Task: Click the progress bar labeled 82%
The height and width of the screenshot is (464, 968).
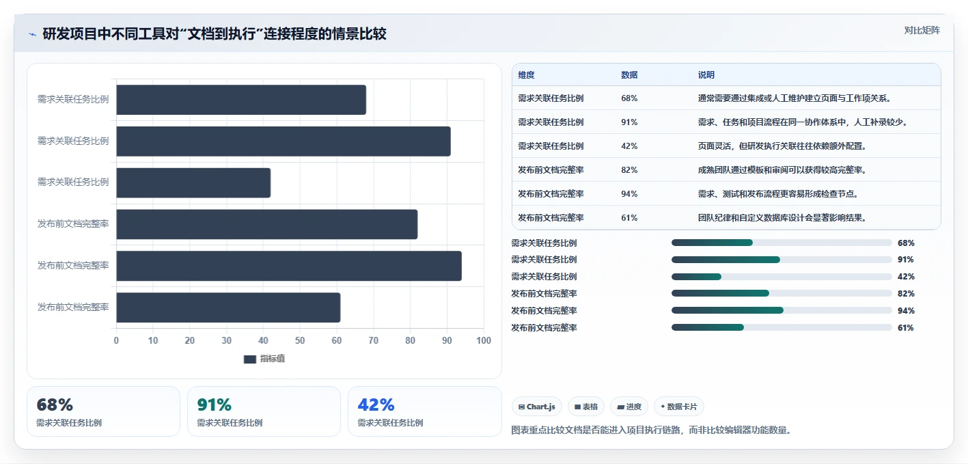Action: (782, 293)
